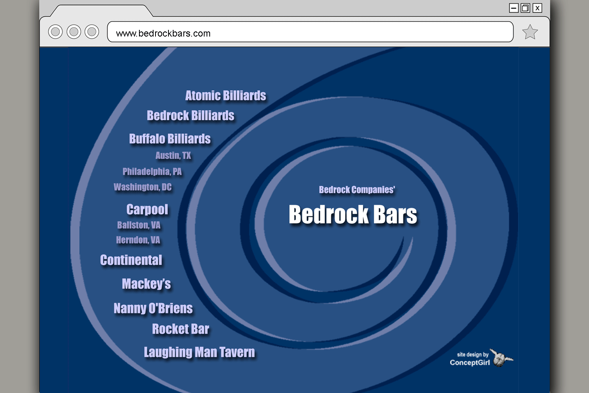Go to Buffalo Billiards Austin, TX
The height and width of the screenshot is (393, 589).
click(173, 156)
